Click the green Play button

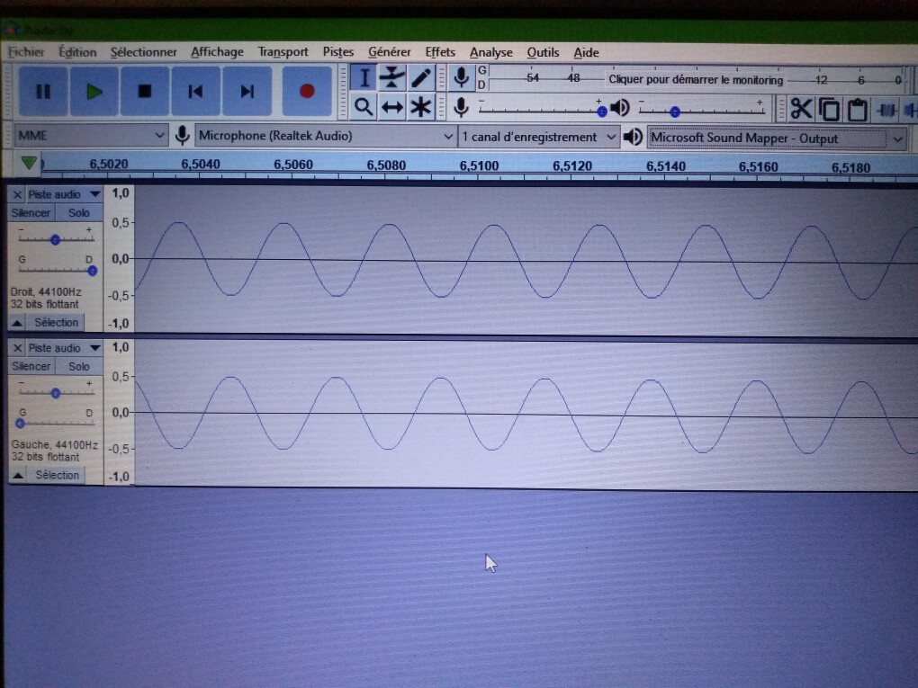coord(94,91)
